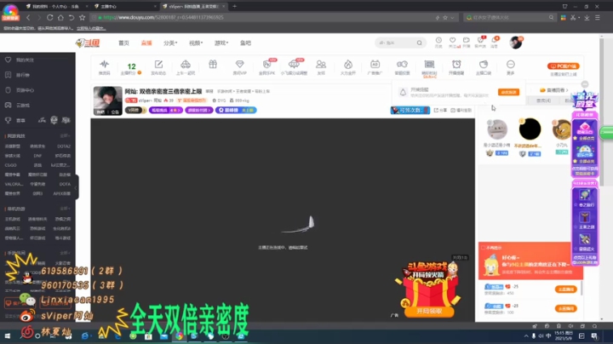The height and width of the screenshot is (344, 613).
Task: Click the streamer avatar thumbnail
Action: click(107, 100)
